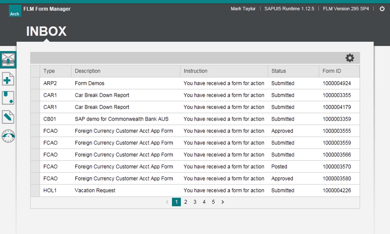The height and width of the screenshot is (234, 390).
Task: Go to page 3
Action: point(195,202)
